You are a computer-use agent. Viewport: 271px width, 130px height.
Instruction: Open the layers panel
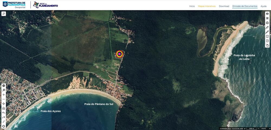pos(267,14)
